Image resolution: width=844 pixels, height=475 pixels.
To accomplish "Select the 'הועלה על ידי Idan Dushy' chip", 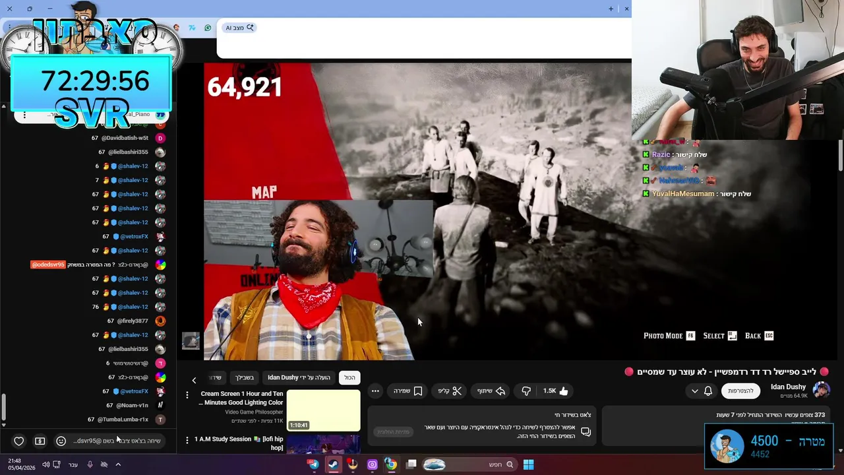I will point(299,377).
